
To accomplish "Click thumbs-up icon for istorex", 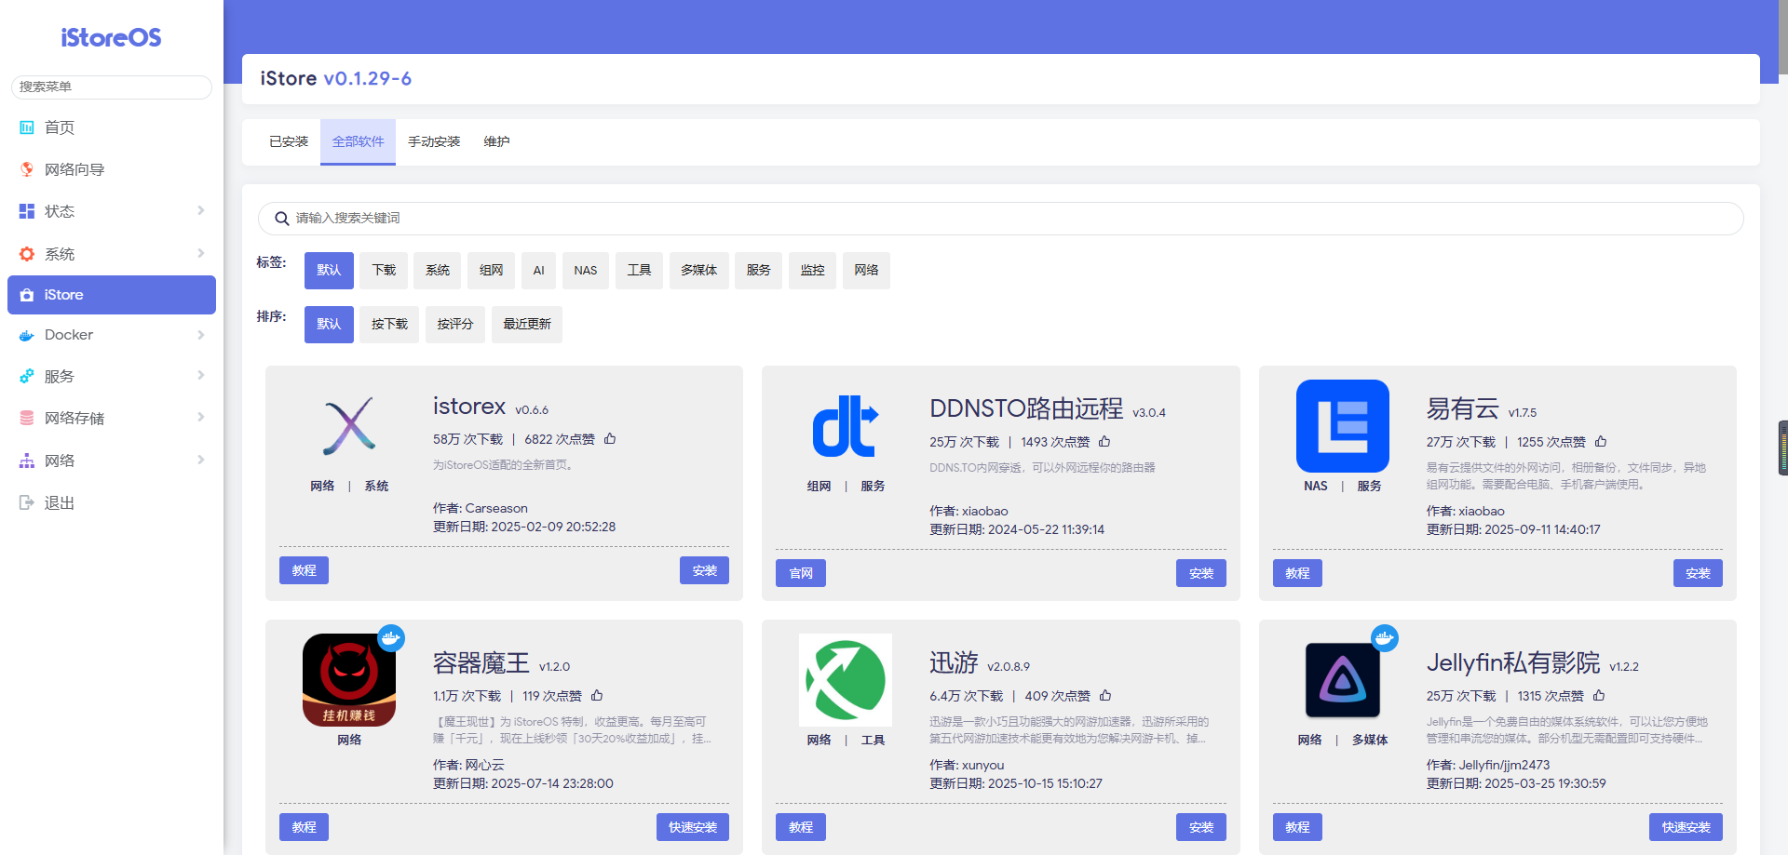I will point(610,439).
